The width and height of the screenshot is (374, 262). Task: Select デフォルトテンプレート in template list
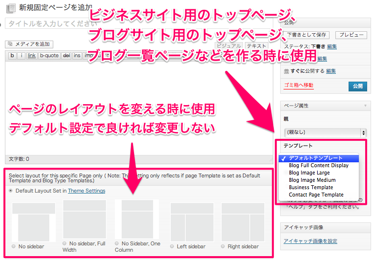coord(319,158)
